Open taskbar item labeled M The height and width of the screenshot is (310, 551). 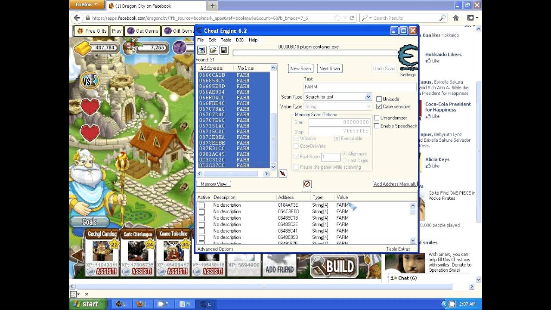[185, 304]
